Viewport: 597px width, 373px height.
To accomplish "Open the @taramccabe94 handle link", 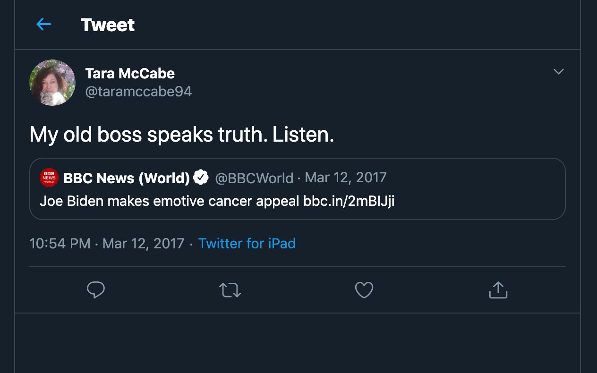I will pyautogui.click(x=138, y=91).
